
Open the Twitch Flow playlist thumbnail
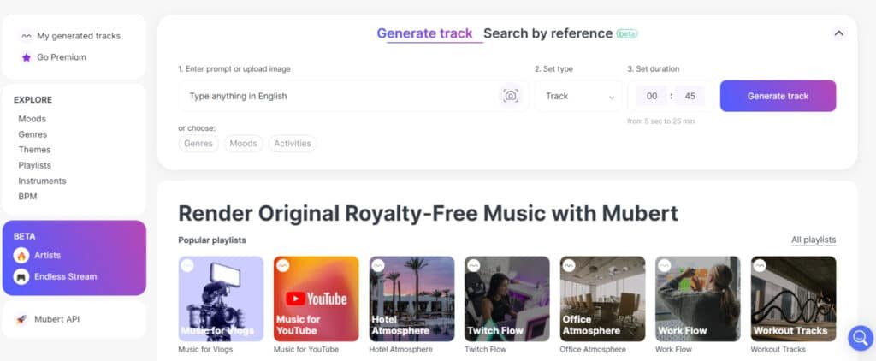tap(506, 299)
